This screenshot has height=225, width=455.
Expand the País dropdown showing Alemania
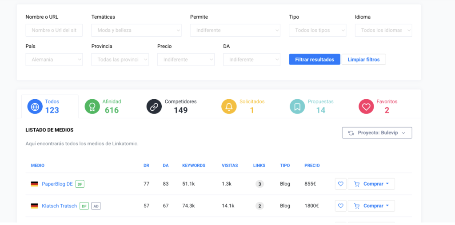[54, 59]
